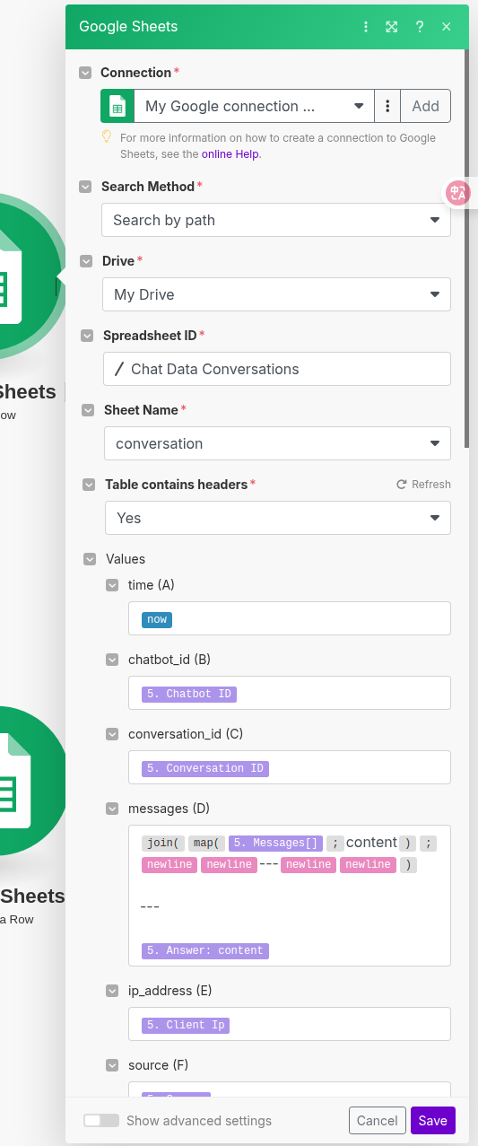
Task: Click the blue now variable pill
Action: [156, 619]
